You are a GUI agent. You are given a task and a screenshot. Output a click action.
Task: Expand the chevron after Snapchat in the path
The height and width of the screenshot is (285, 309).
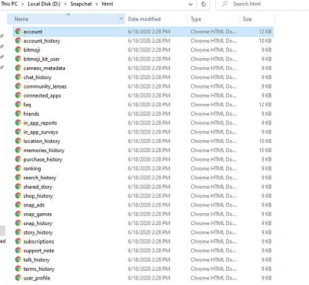coord(96,4)
